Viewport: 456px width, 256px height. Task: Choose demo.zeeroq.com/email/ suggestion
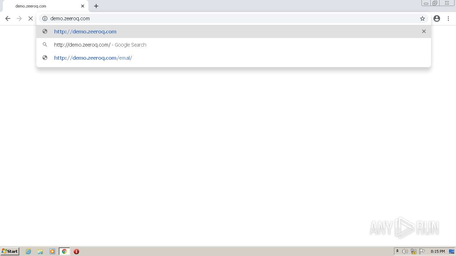coord(234,58)
